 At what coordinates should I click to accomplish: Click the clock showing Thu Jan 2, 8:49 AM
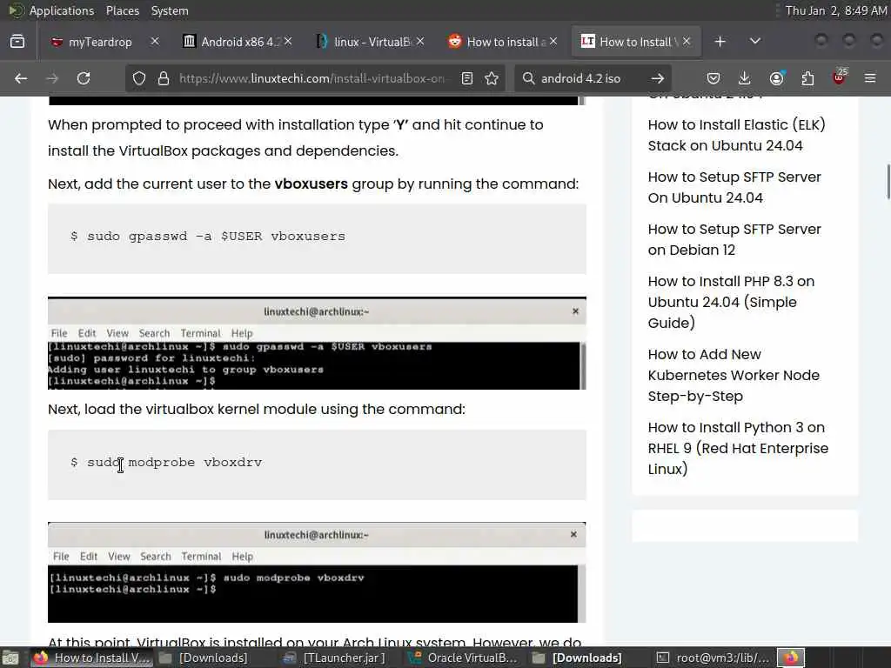tap(835, 10)
